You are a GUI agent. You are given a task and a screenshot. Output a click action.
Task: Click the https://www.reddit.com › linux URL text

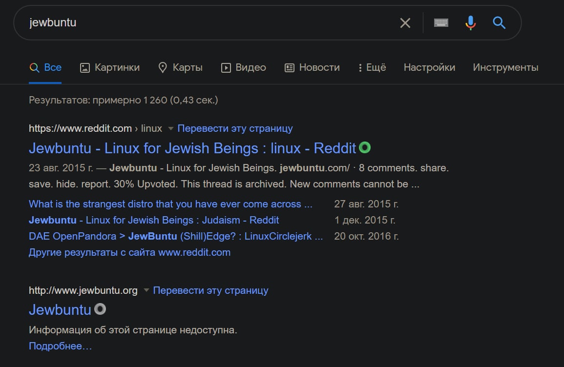(x=95, y=128)
